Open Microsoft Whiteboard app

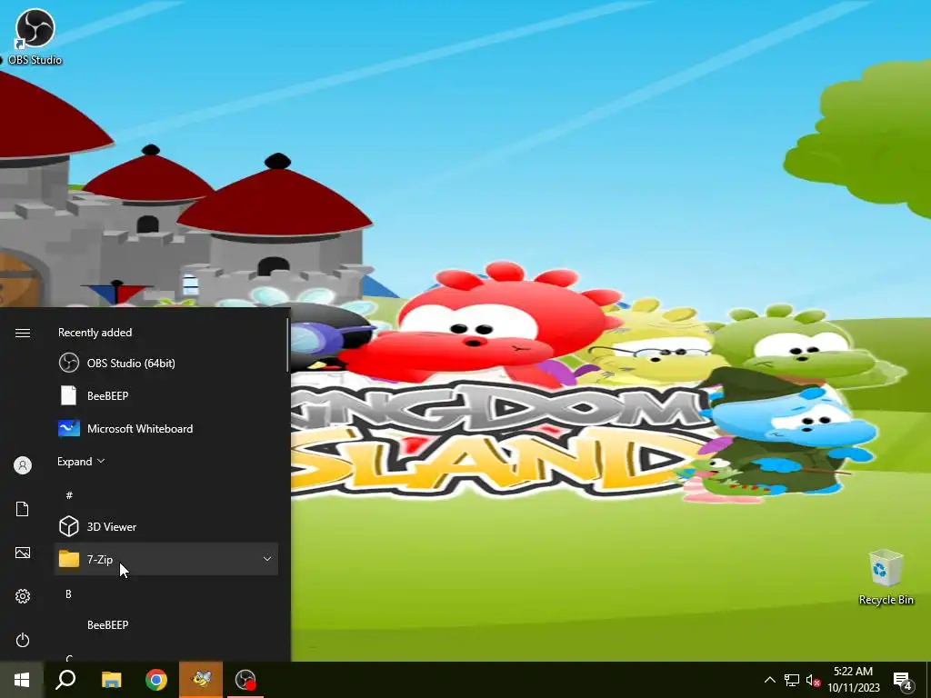(166, 428)
